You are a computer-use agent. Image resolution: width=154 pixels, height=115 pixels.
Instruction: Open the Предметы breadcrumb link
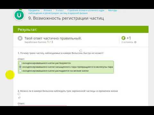(34, 11)
